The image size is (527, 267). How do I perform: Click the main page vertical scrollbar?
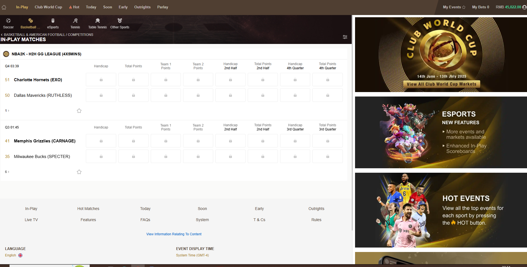(352, 122)
